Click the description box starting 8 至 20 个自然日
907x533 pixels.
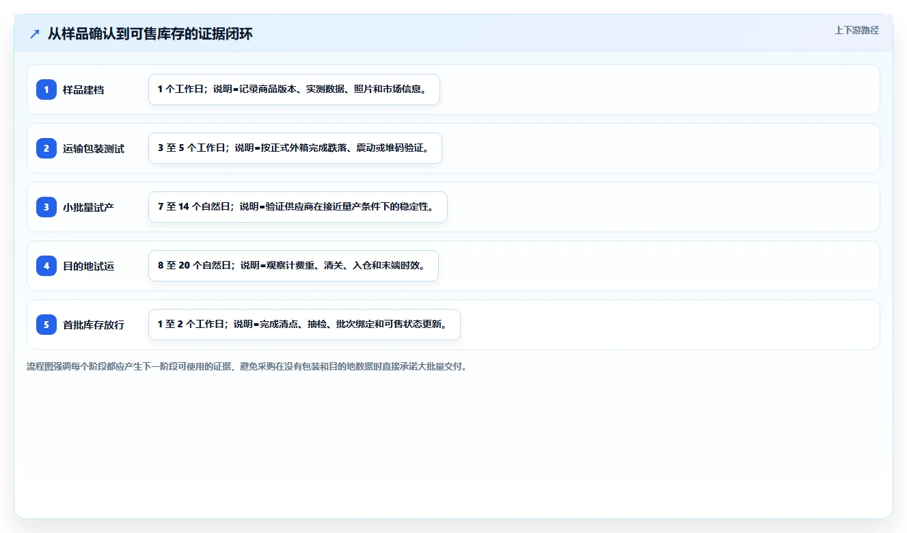pos(293,266)
